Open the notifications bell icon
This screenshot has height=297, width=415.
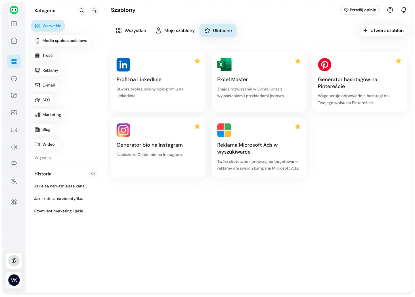tap(404, 10)
